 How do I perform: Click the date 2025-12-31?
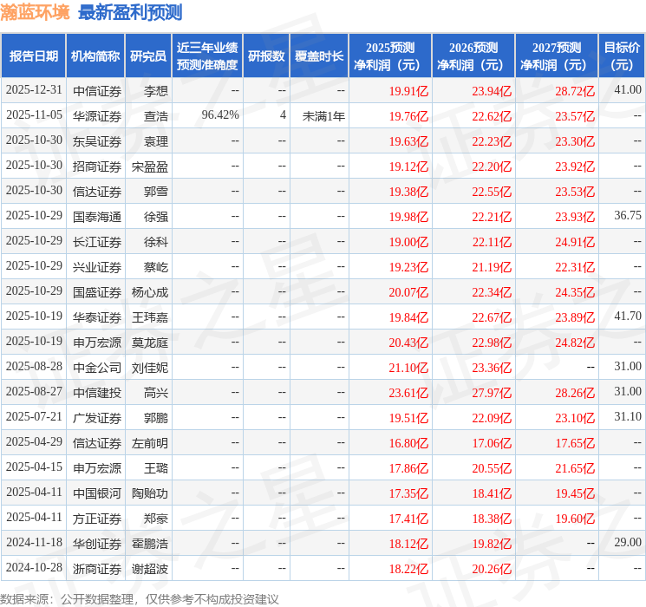coord(34,90)
